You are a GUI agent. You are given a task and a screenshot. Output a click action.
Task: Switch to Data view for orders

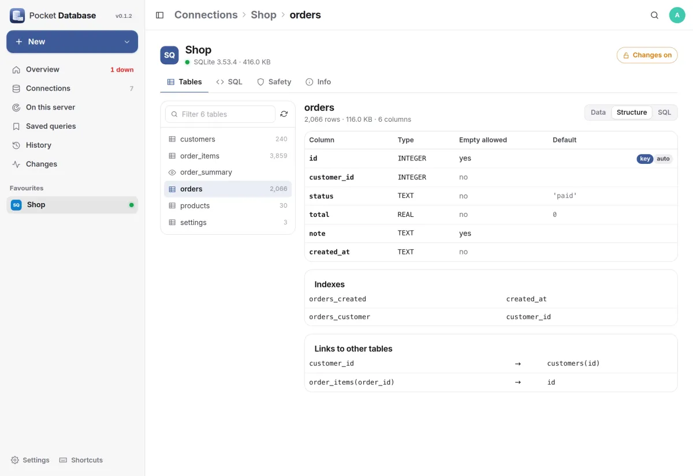point(598,113)
